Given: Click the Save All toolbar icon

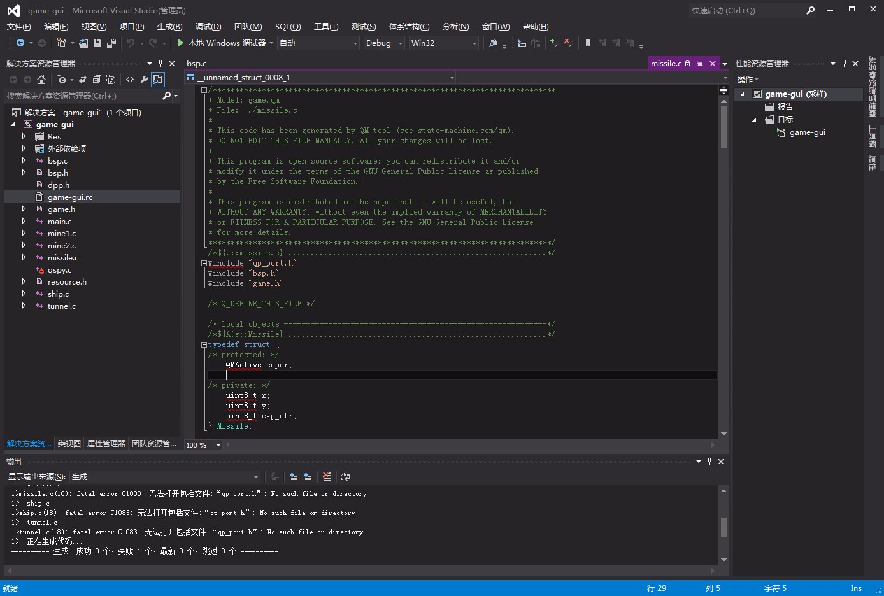Looking at the screenshot, I should click(x=111, y=43).
